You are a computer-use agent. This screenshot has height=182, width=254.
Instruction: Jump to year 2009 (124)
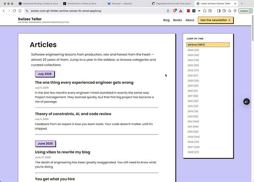(x=193, y=137)
